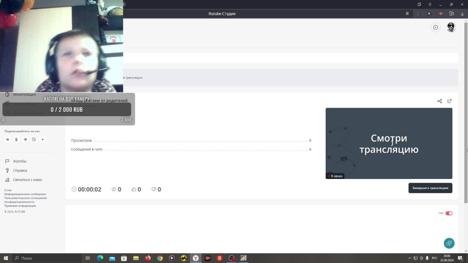This screenshot has width=468, height=263.
Task: Open Справка in the sidebar
Action: click(20, 170)
